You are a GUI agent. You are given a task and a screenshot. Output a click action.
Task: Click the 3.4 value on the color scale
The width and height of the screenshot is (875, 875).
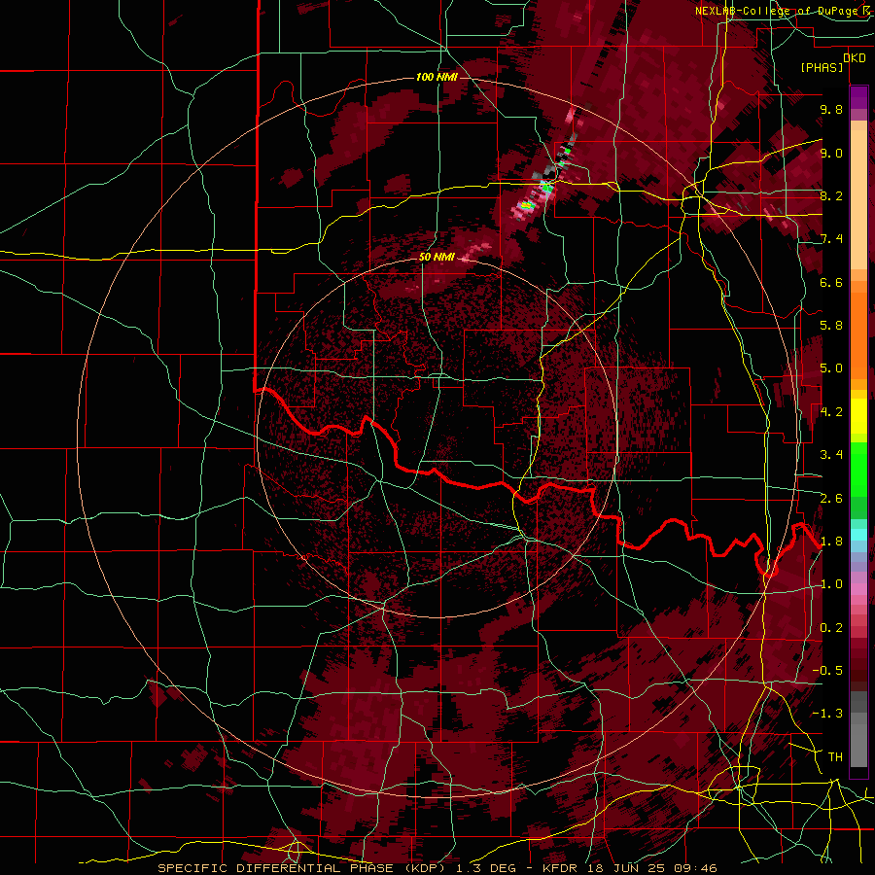(831, 455)
